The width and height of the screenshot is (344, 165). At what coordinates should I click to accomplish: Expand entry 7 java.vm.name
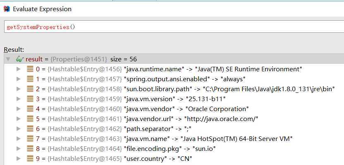point(18,139)
